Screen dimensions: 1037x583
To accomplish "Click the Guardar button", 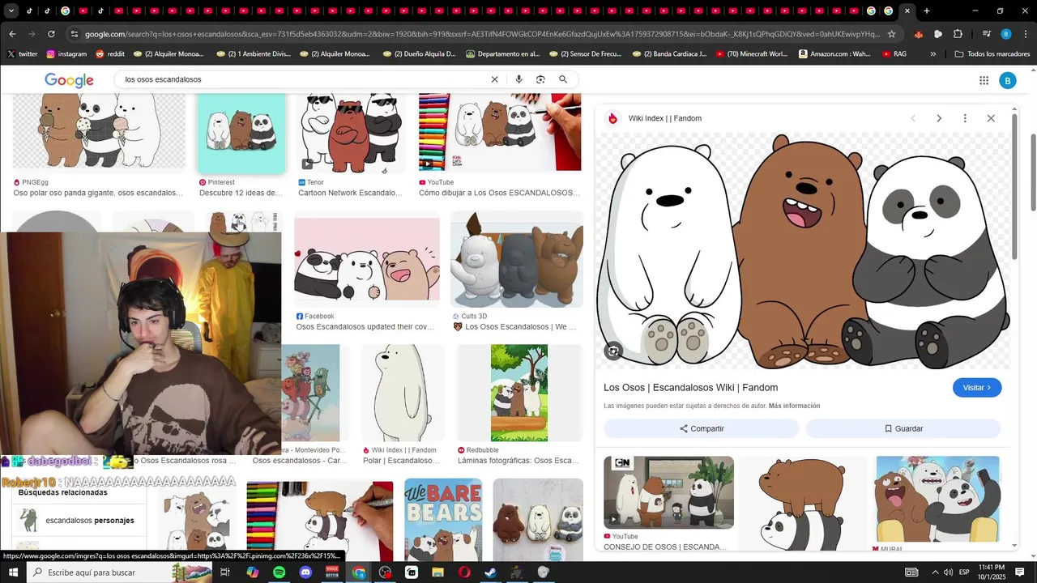I will [903, 428].
